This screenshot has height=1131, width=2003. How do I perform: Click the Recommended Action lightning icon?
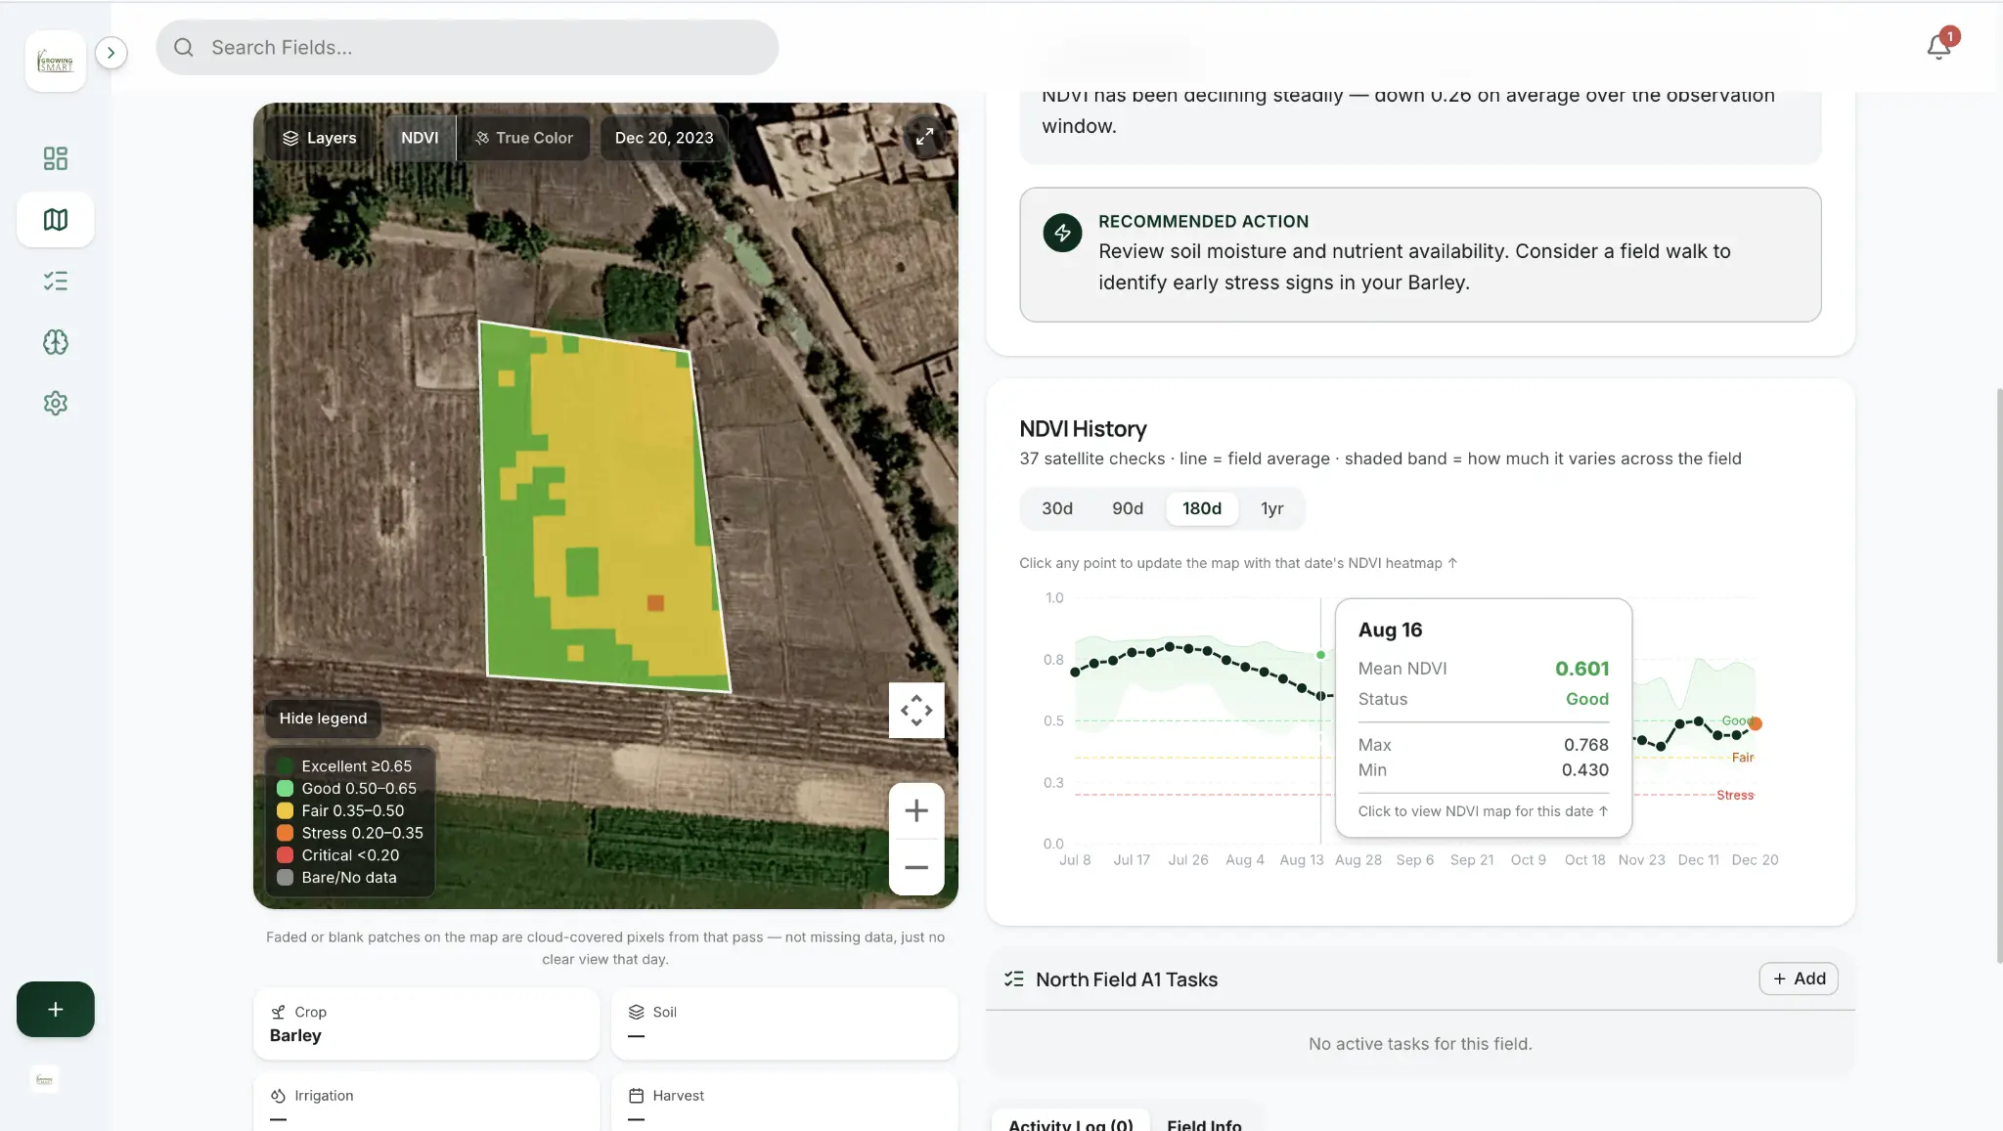[x=1062, y=233]
